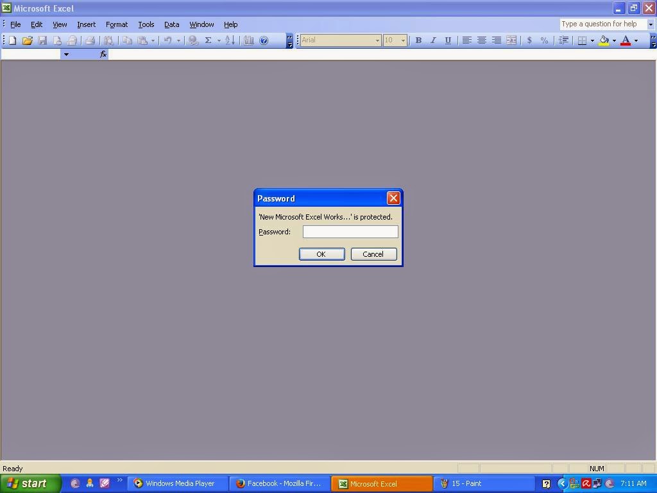Apply Percent Style icon
The image size is (657, 493).
(x=544, y=40)
